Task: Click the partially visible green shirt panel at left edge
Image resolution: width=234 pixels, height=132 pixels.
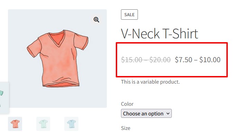Action: (x=4, y=98)
